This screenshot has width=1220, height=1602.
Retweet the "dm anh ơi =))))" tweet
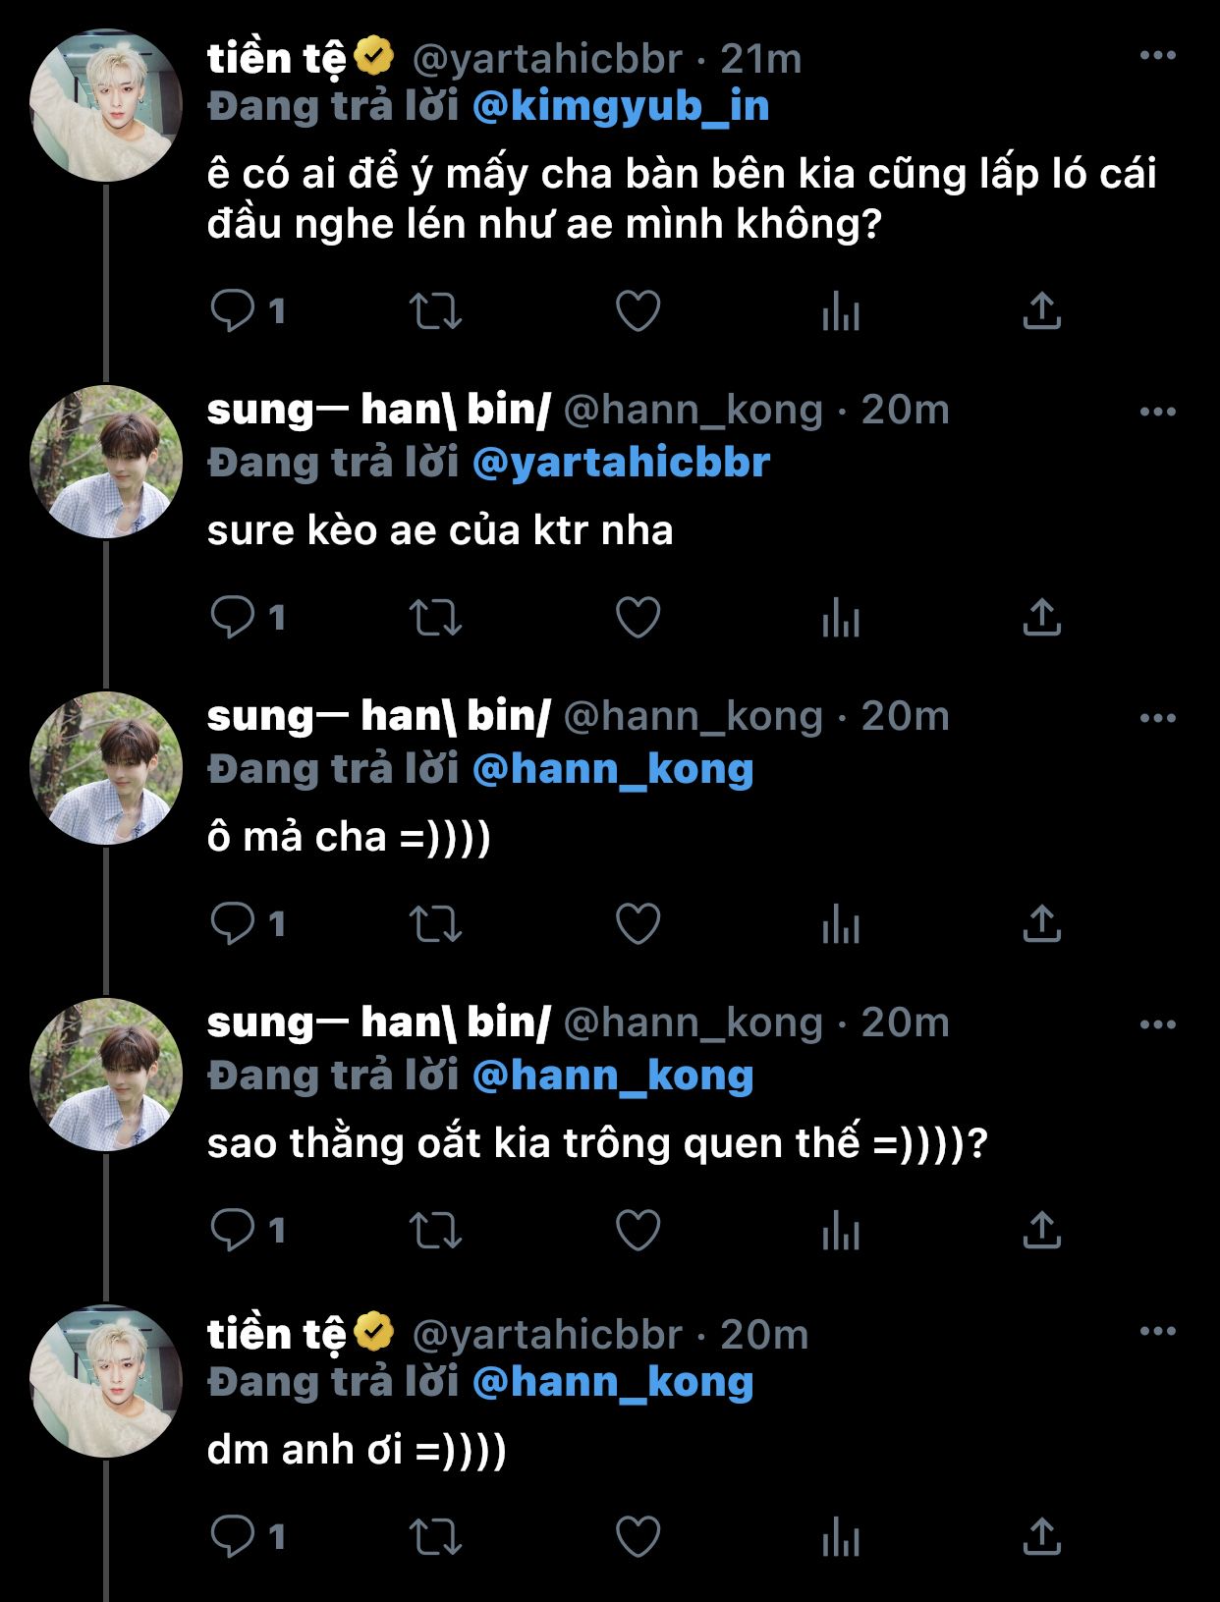[x=435, y=1537]
